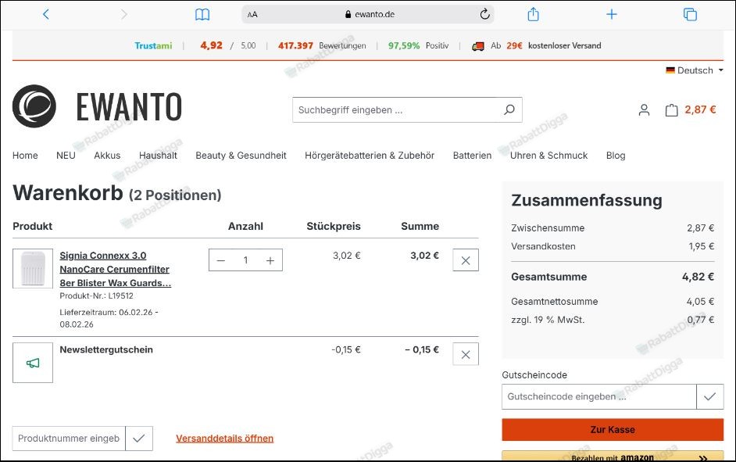
Task: Open the Deutsch language dropdown
Action: pyautogui.click(x=695, y=70)
